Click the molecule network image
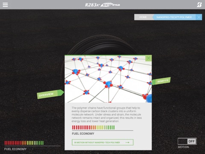205x154 pixels. coord(108,79)
